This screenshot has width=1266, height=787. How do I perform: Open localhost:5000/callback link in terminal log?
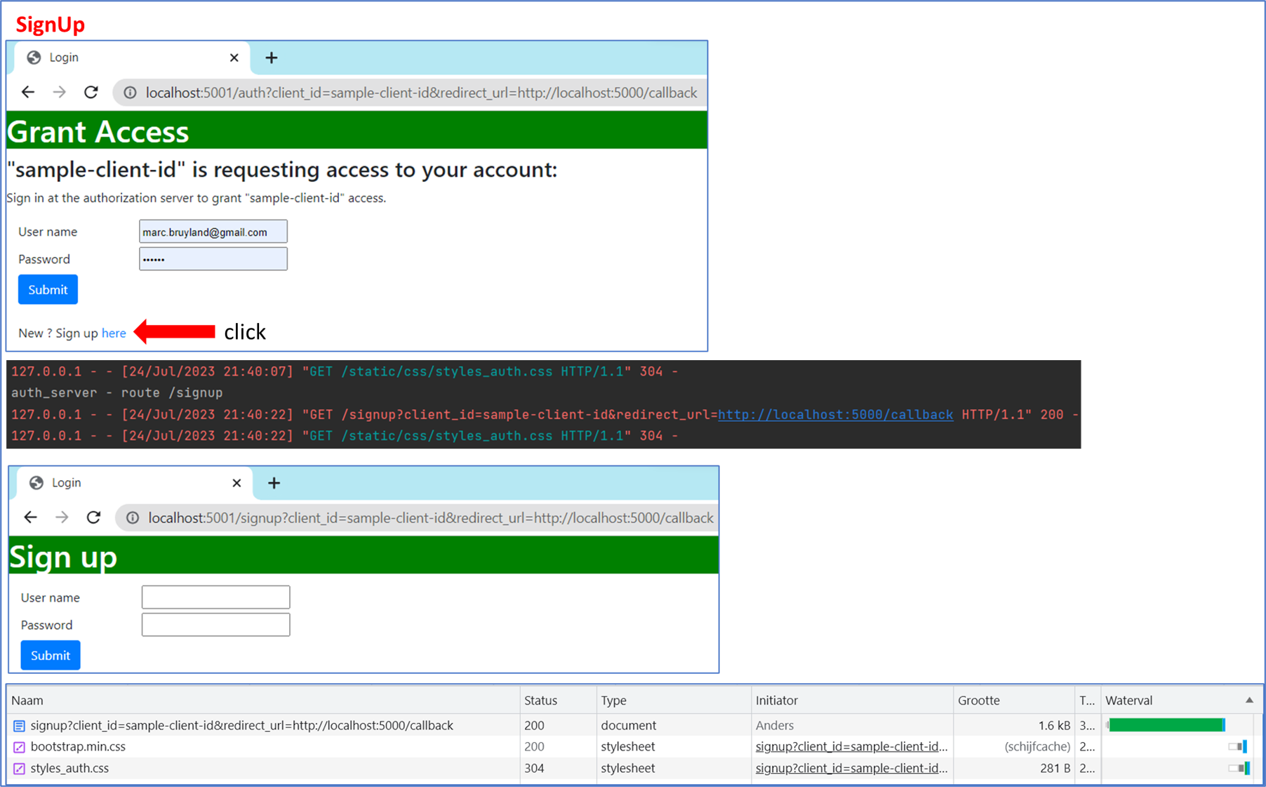pyautogui.click(x=835, y=414)
